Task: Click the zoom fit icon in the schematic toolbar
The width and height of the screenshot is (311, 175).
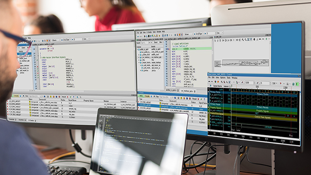Action: 248,39
